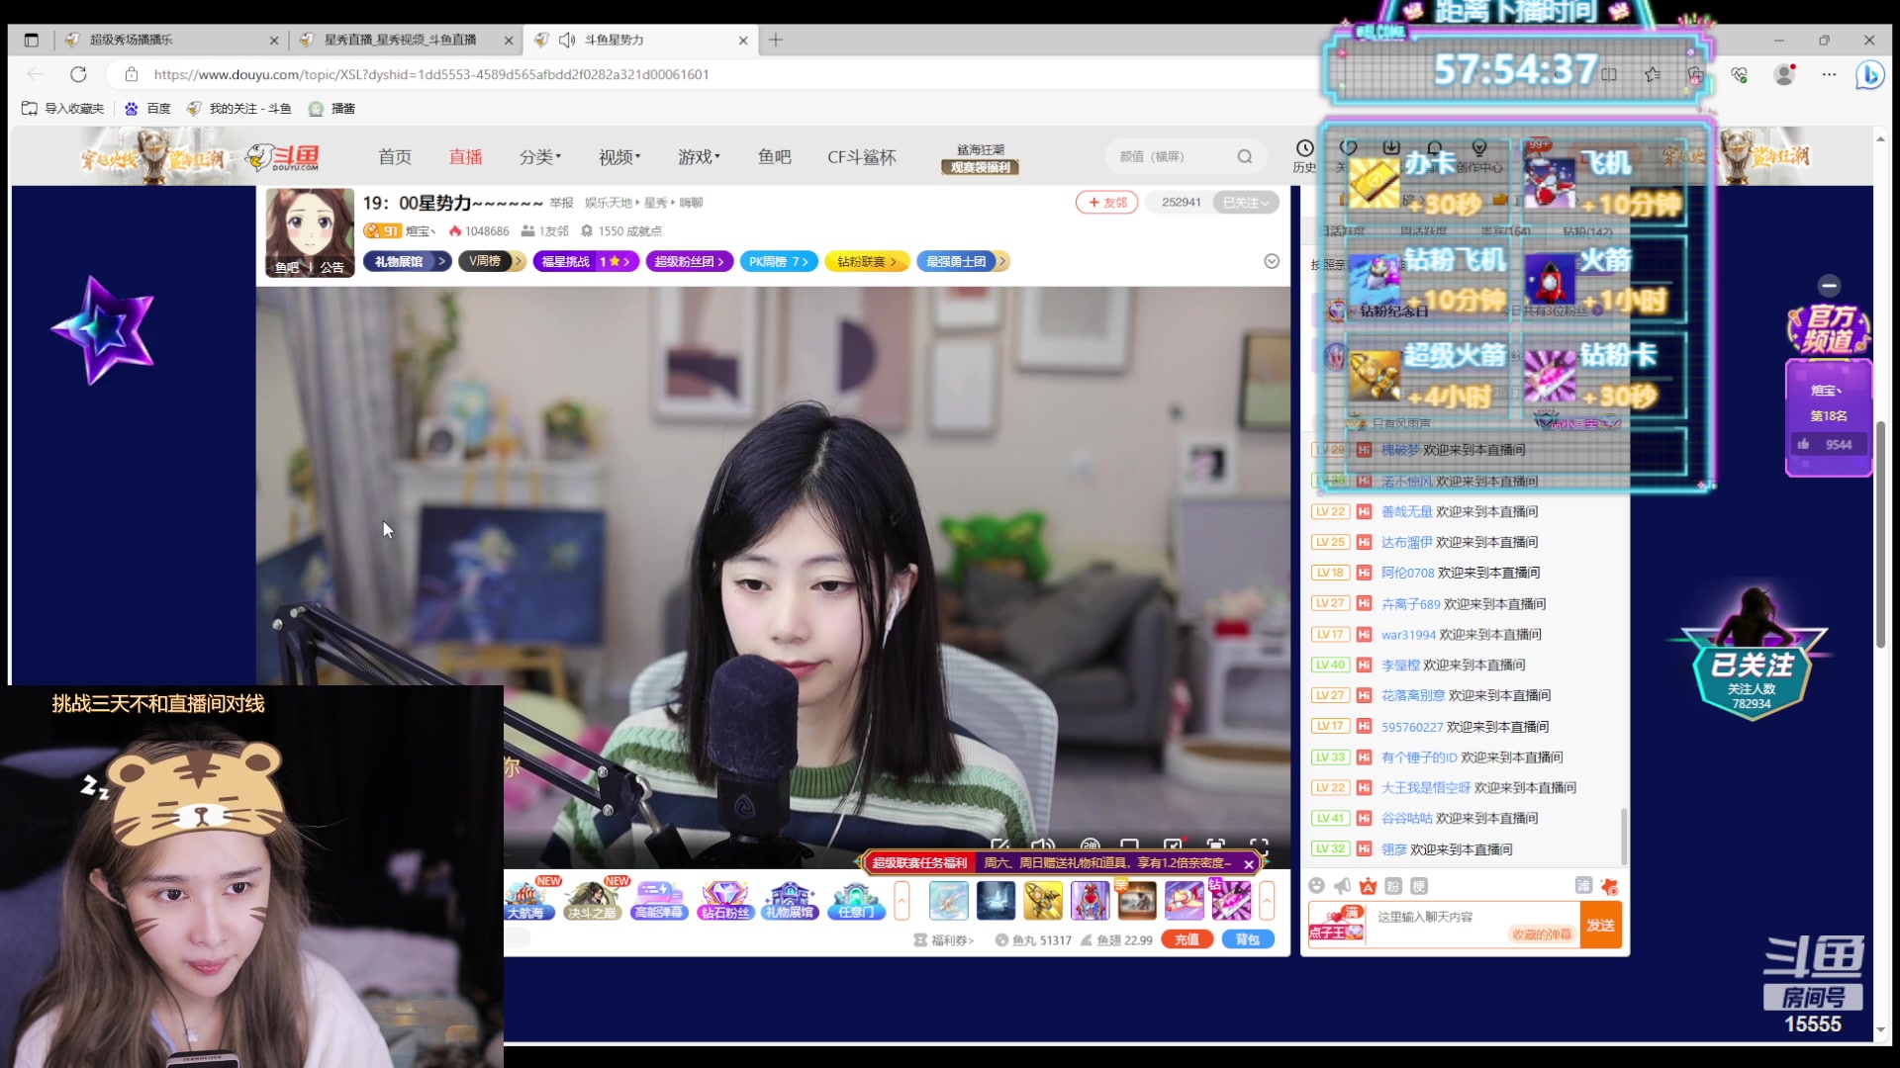The width and height of the screenshot is (1900, 1068).
Task: Open the 钻石粉丝 icon
Action: pyautogui.click(x=724, y=900)
